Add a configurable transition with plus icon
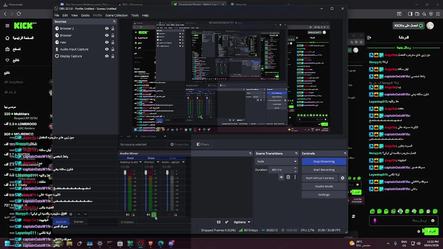Viewport: 443px width, 249px height. 281,177
